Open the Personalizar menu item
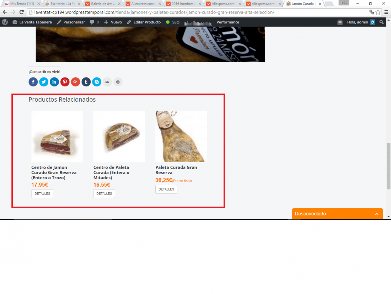The width and height of the screenshot is (391, 294). (71, 22)
